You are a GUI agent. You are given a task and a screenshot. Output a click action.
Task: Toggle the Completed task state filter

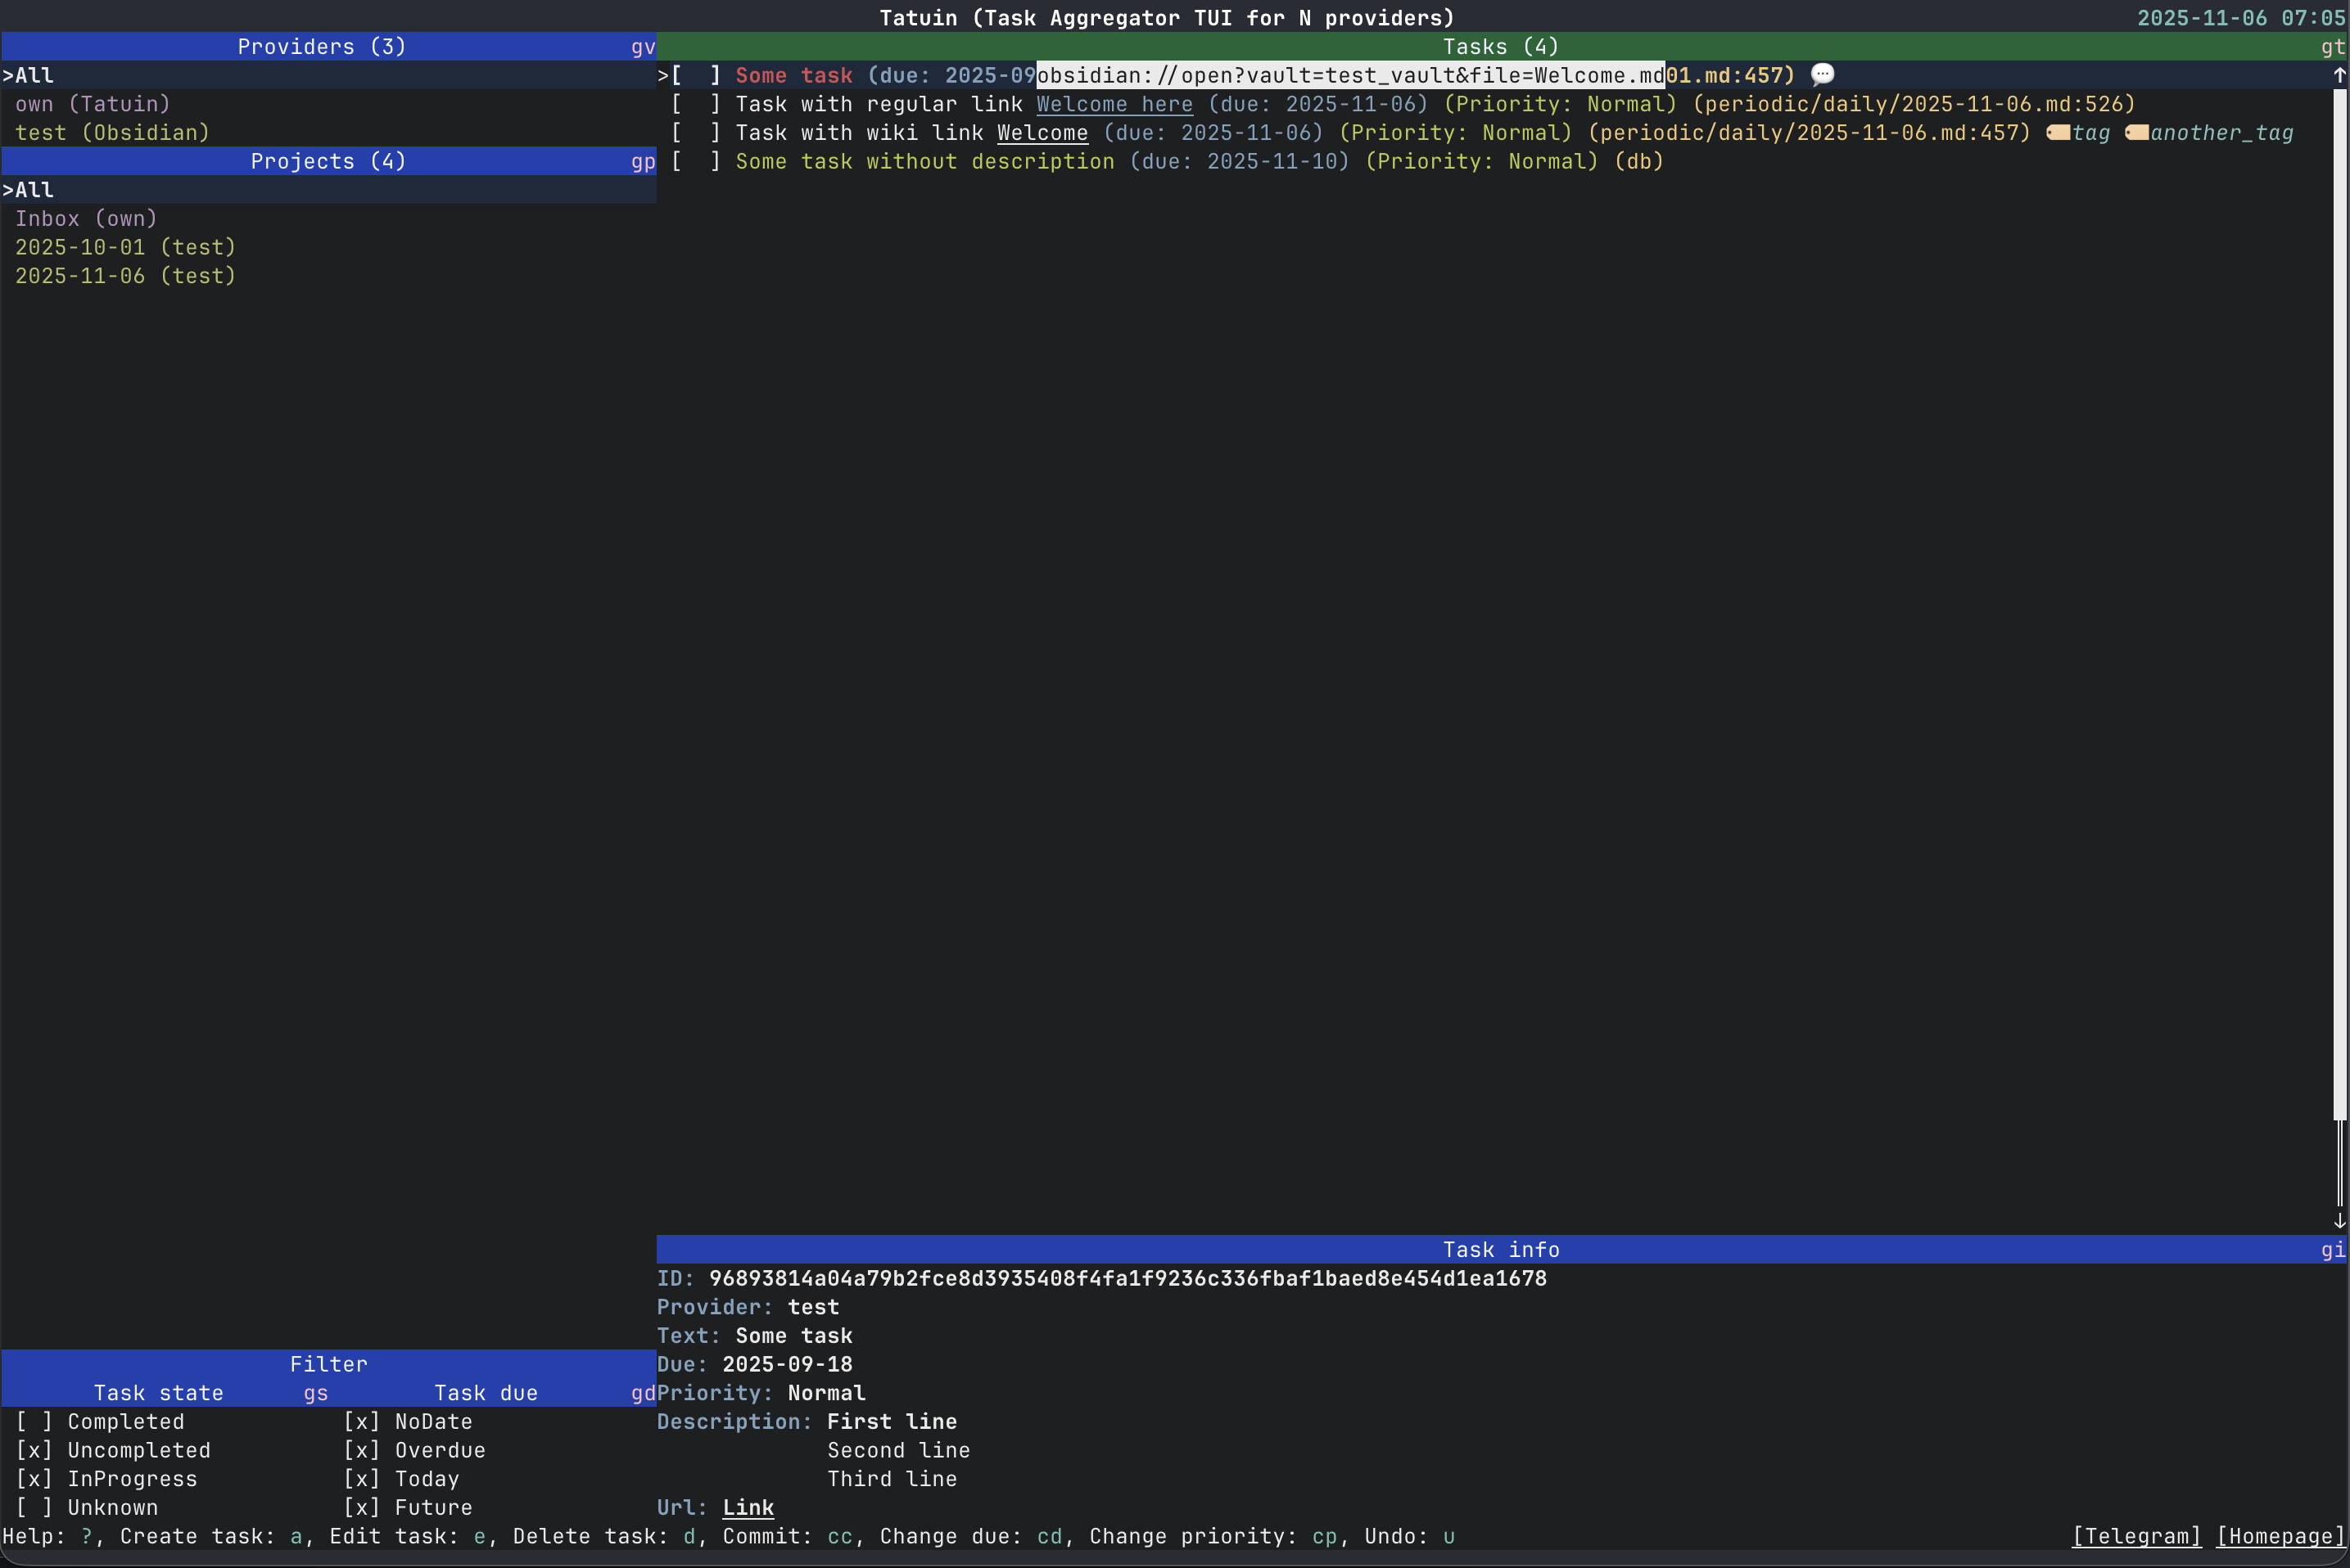(x=34, y=1421)
